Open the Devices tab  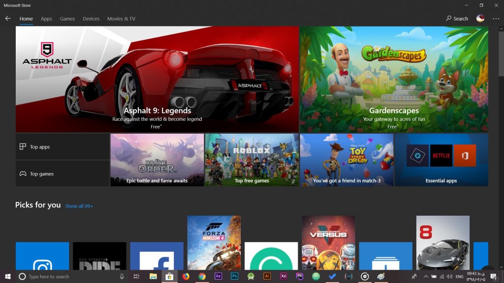pos(91,19)
